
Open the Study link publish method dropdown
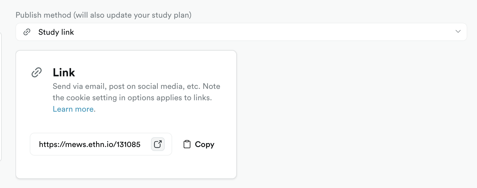241,32
